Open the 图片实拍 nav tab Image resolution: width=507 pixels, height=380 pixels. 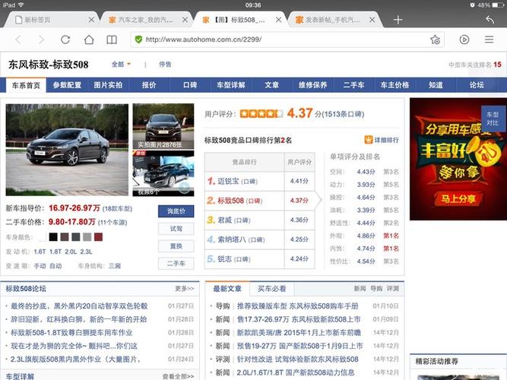[x=108, y=85]
